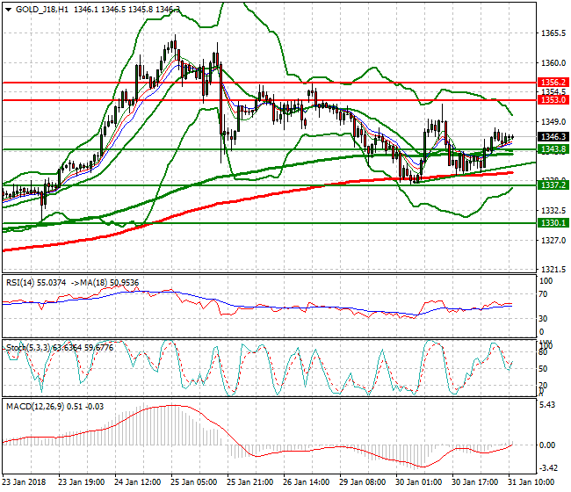Viewport: 571px width, 492px height.
Task: Click the 1327.0 price axis value
Action: pos(553,241)
